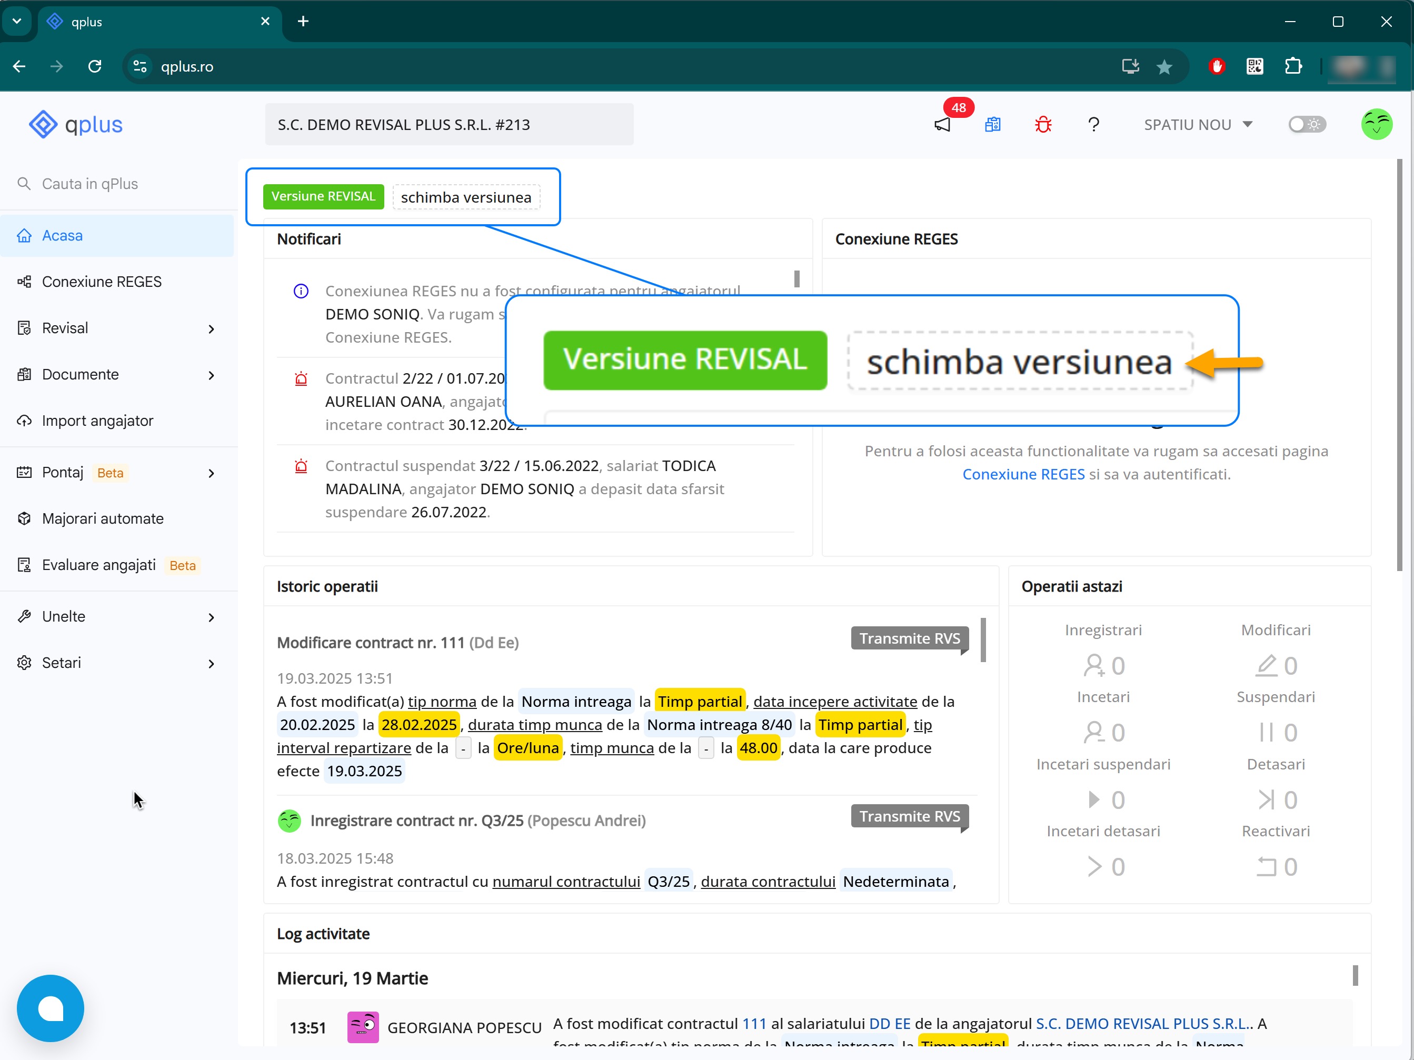This screenshot has width=1414, height=1060.
Task: Click the Istoric operatii scrollbar
Action: (983, 639)
